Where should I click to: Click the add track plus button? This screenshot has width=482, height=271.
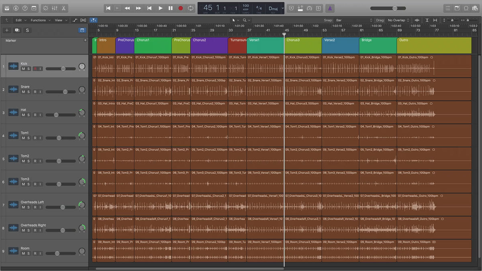[7, 30]
